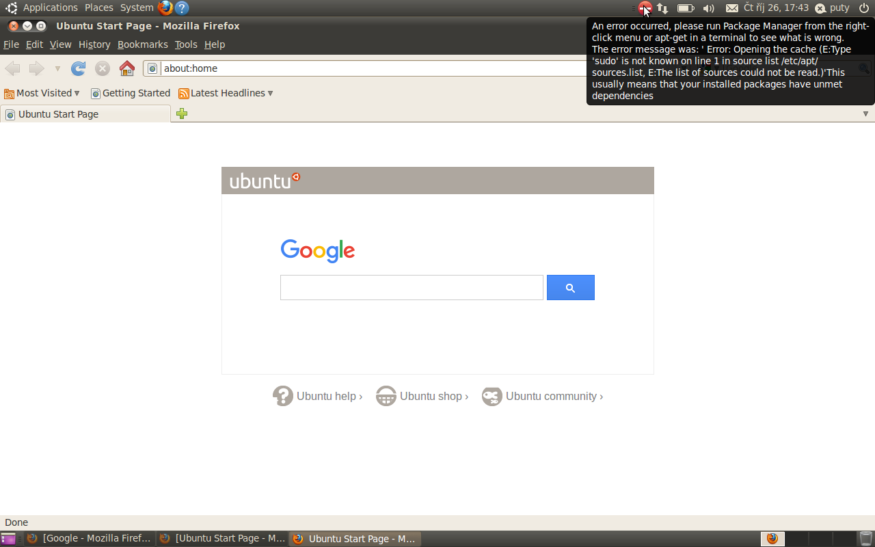
Task: Open the Applications menu in top panel
Action: (50, 8)
